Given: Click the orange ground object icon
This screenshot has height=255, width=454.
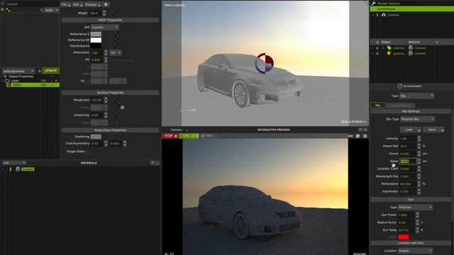Looking at the screenshot, I should [389, 54].
